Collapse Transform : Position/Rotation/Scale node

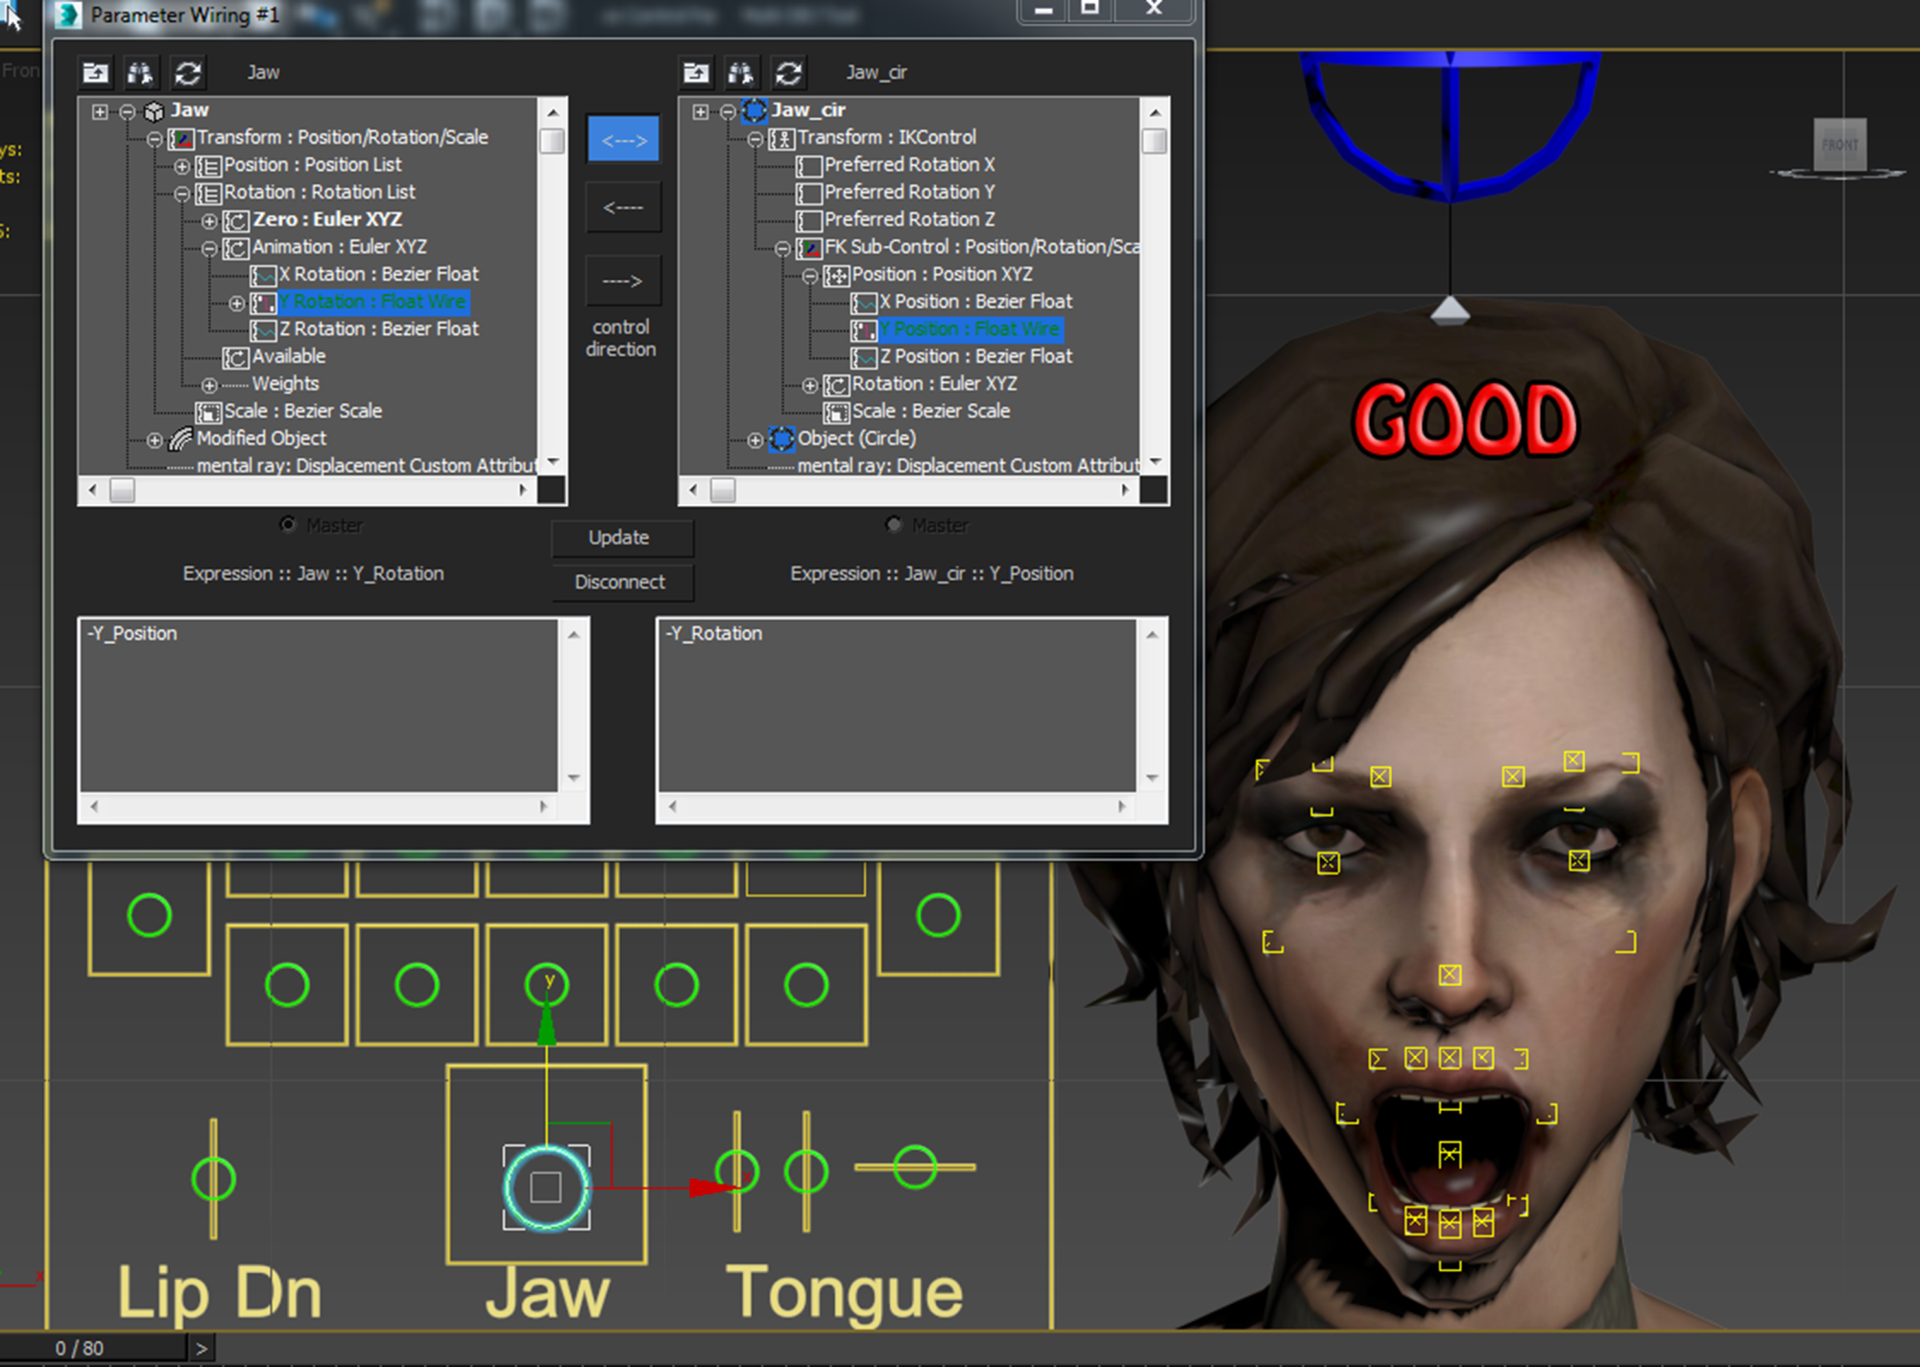[x=154, y=139]
